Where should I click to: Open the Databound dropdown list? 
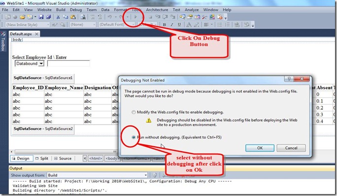(30, 64)
